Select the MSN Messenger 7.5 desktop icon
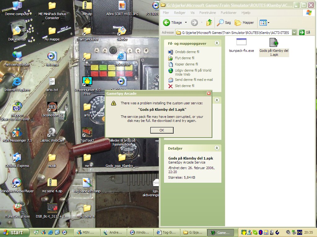 pos(17,135)
